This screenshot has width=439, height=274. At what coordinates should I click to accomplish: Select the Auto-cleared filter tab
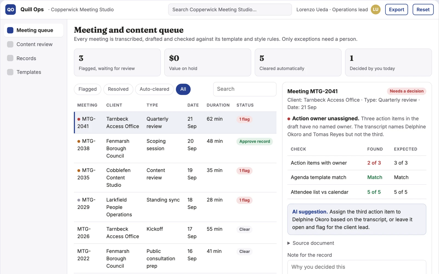(154, 89)
